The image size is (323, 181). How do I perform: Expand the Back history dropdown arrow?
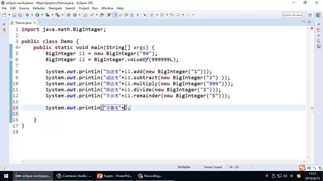183,15
